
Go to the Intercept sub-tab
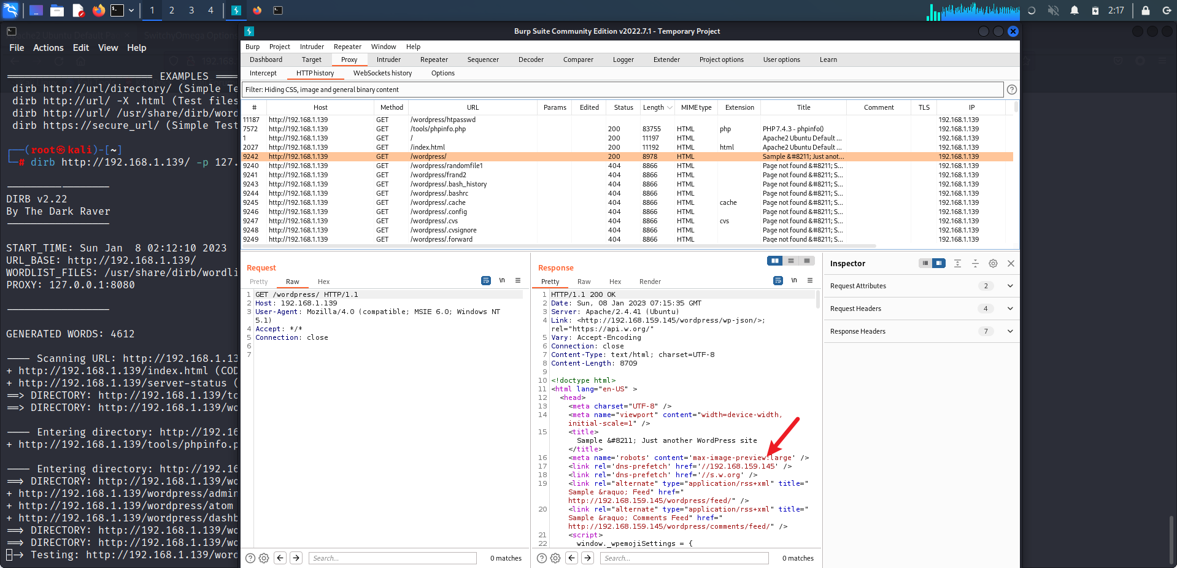click(x=263, y=73)
